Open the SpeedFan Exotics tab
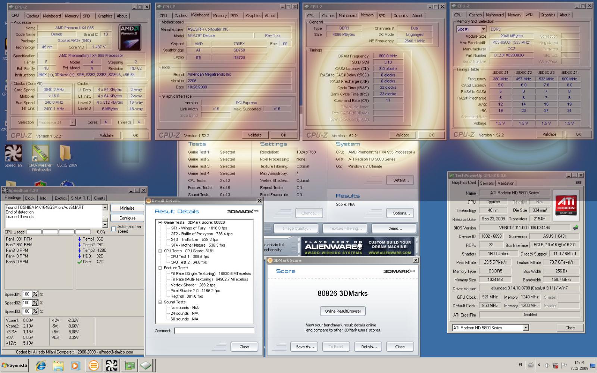Image resolution: width=597 pixels, height=373 pixels. click(60, 198)
